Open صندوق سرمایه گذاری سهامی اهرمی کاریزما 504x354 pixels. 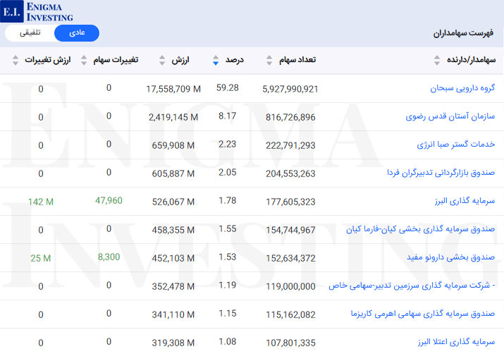pos(423,314)
